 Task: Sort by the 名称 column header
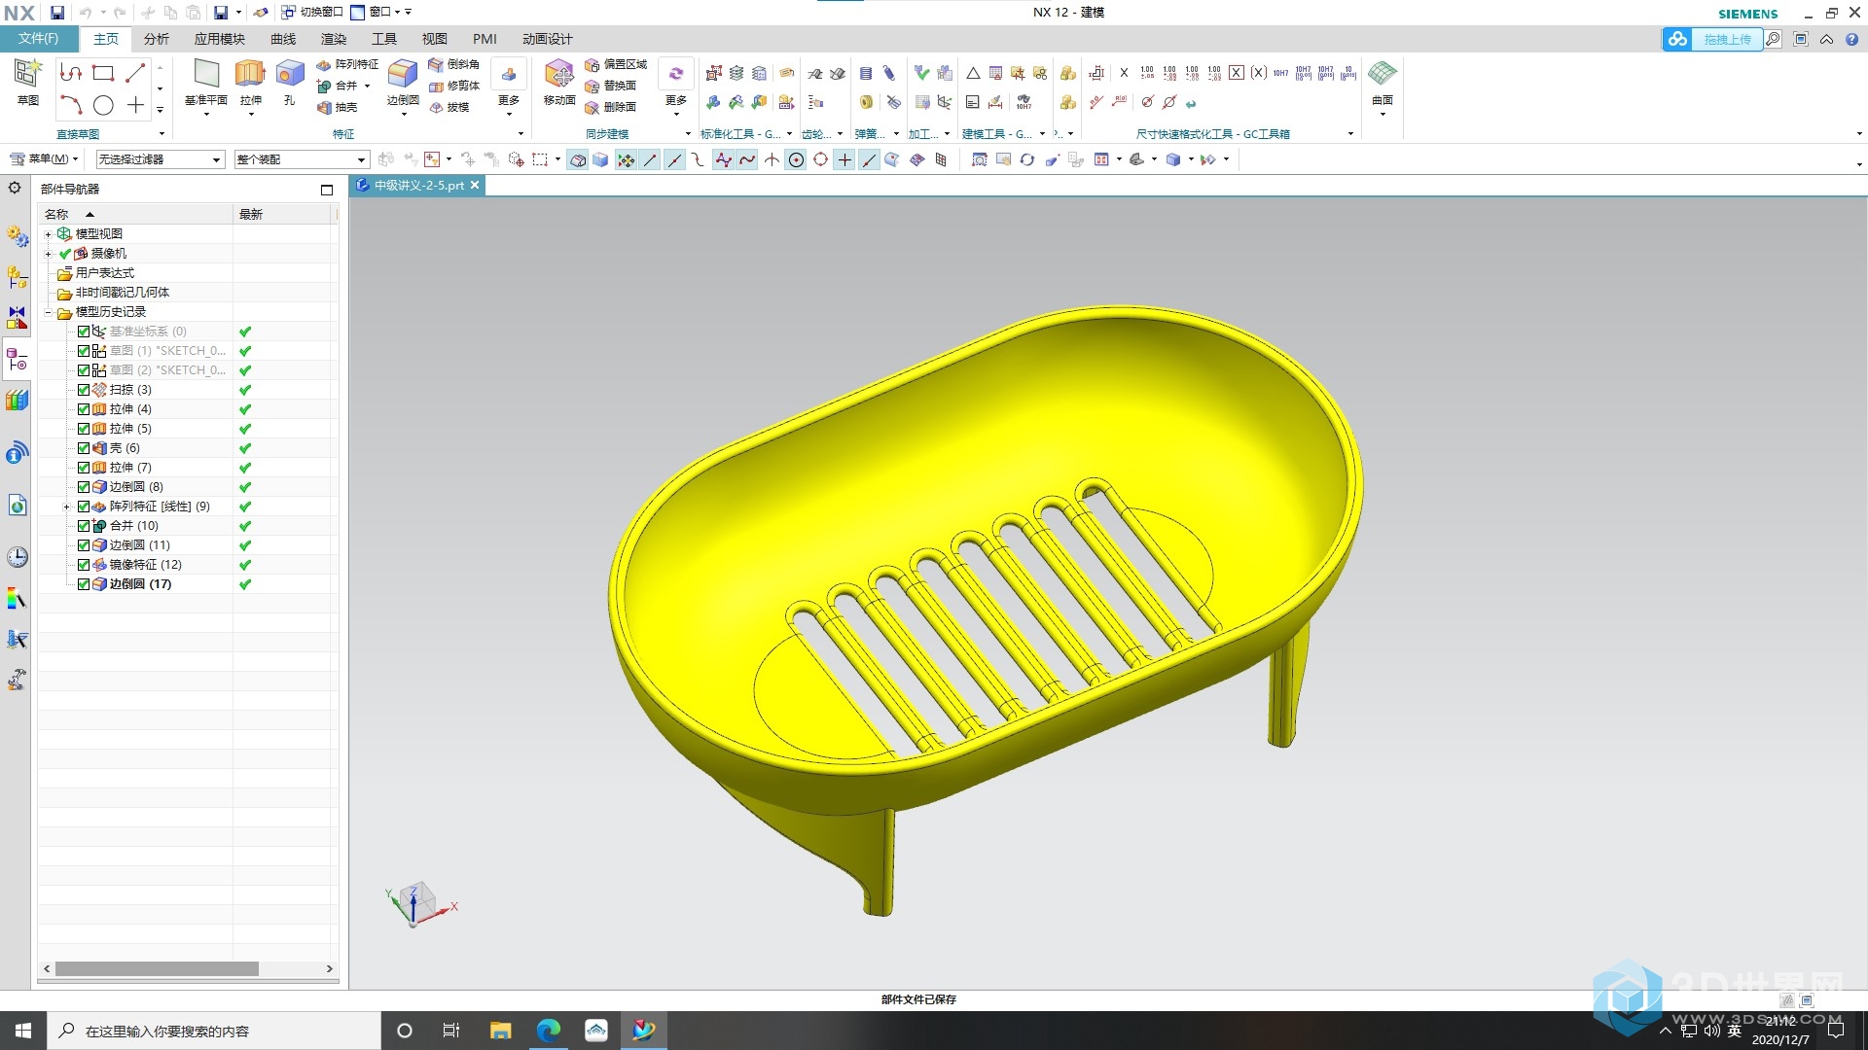(135, 214)
